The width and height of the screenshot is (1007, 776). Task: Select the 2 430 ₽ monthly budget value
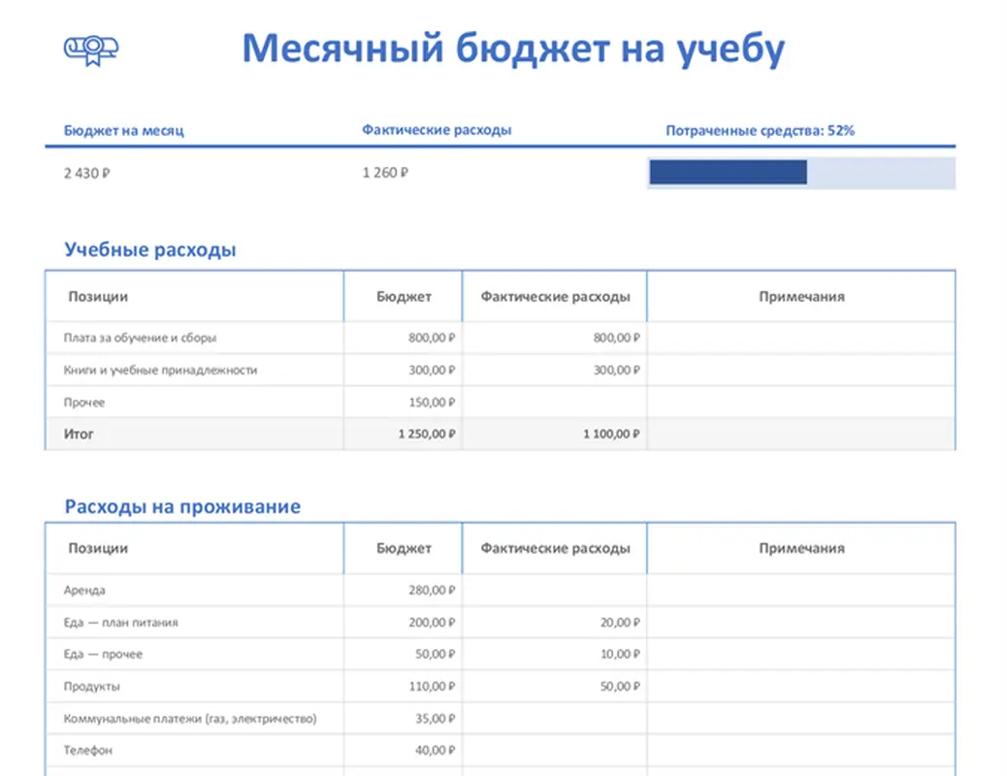(x=83, y=173)
